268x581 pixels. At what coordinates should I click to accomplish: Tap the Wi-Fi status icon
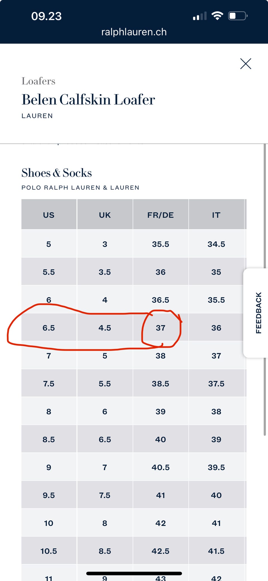tap(217, 16)
